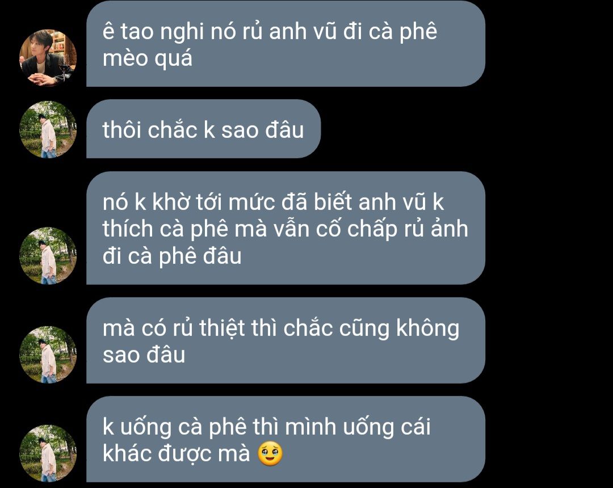Select the "thôi chắc k sao đâu" message bubble
The height and width of the screenshot is (488, 613).
tap(203, 129)
